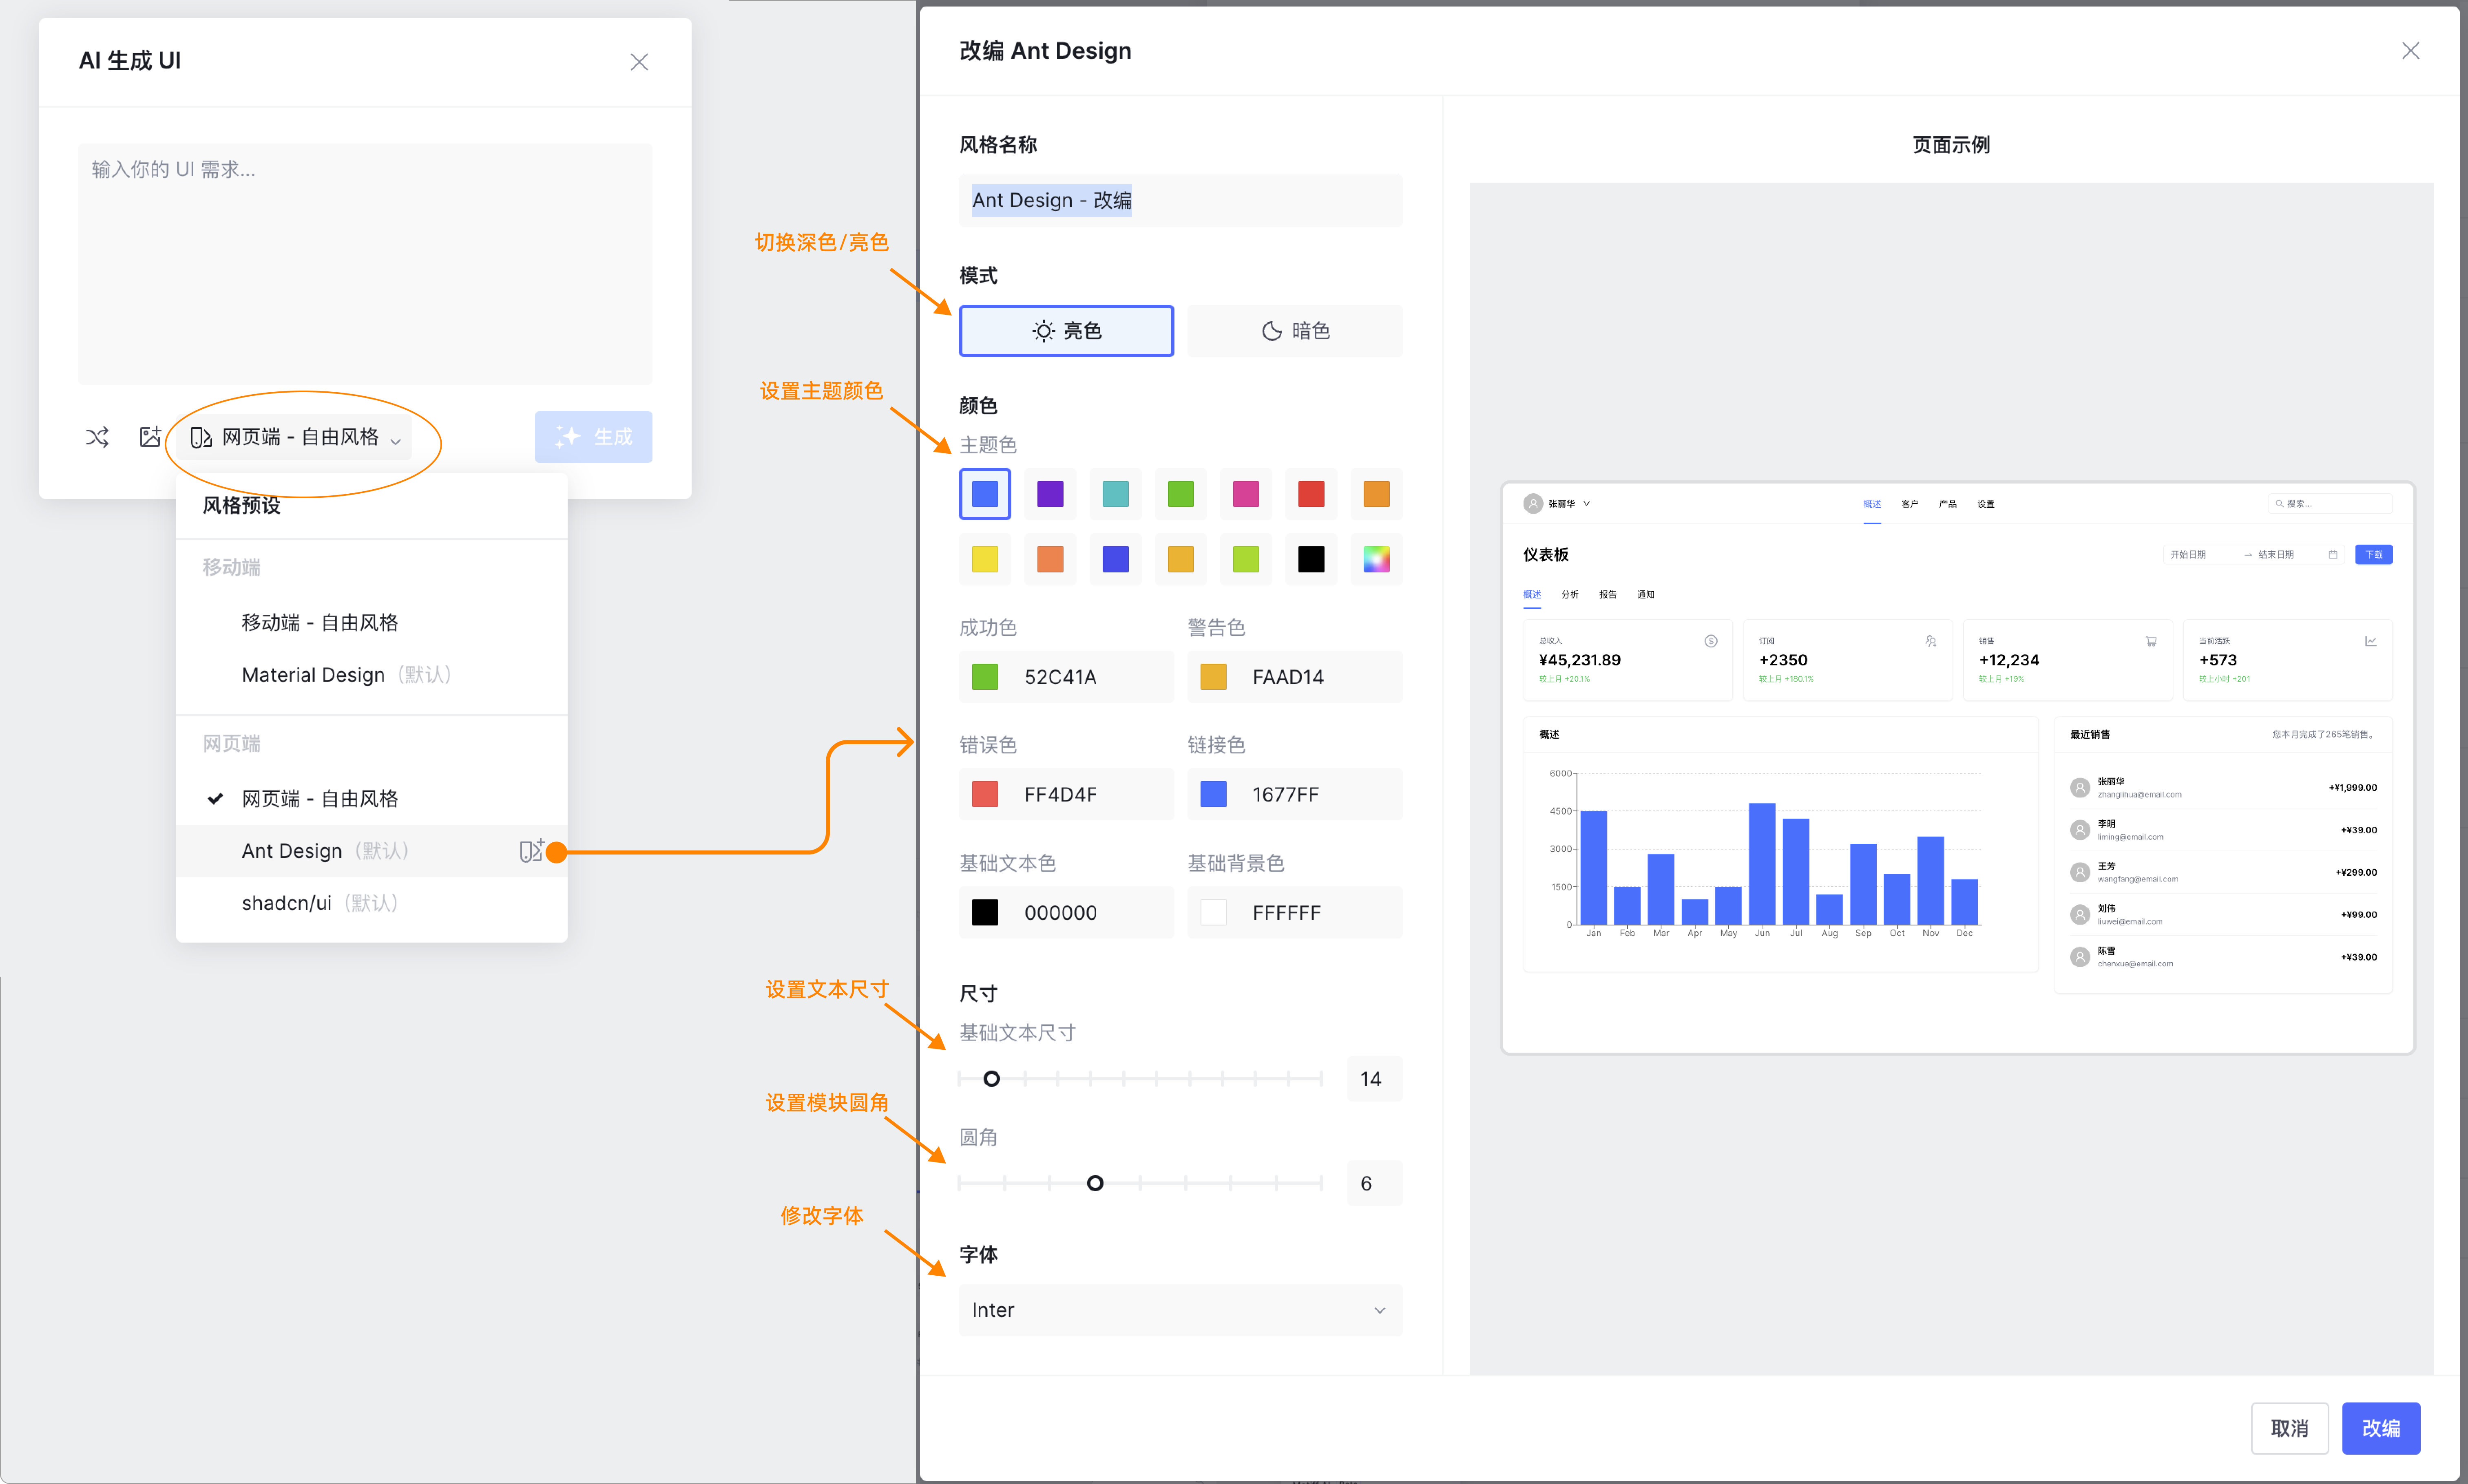This screenshot has height=1484, width=2468.
Task: Open the 基础背景色 FFFFFF color field
Action: click(x=1295, y=913)
